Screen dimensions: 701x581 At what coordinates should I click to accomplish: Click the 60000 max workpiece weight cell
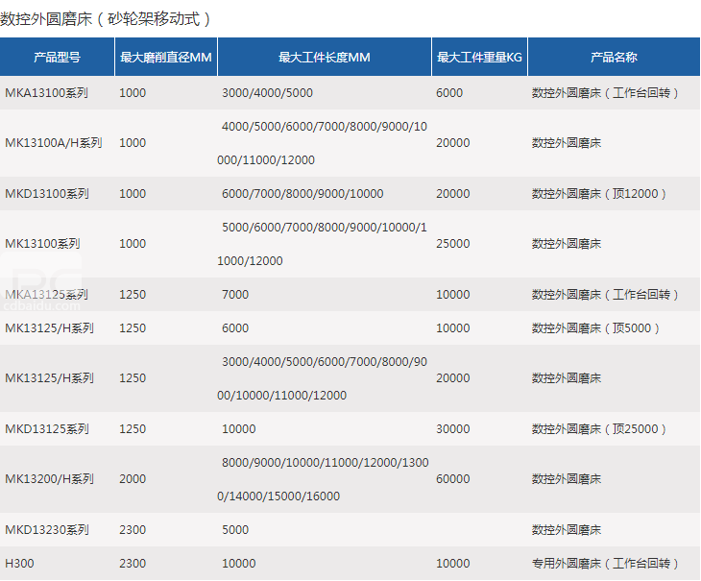pos(453,479)
